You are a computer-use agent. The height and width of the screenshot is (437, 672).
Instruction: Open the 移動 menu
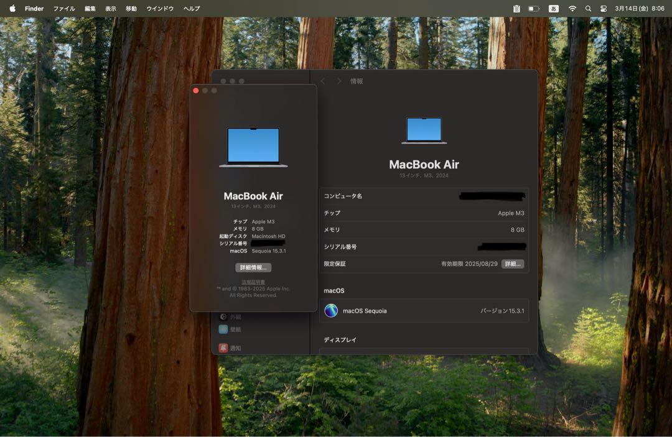click(131, 9)
